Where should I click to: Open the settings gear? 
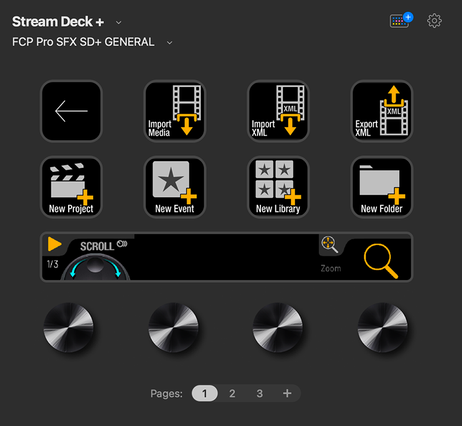pos(434,21)
